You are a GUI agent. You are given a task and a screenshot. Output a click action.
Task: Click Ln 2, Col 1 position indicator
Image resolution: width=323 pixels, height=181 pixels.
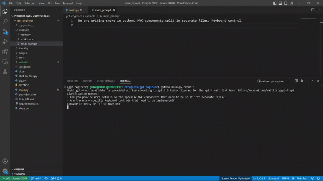pos(259,178)
